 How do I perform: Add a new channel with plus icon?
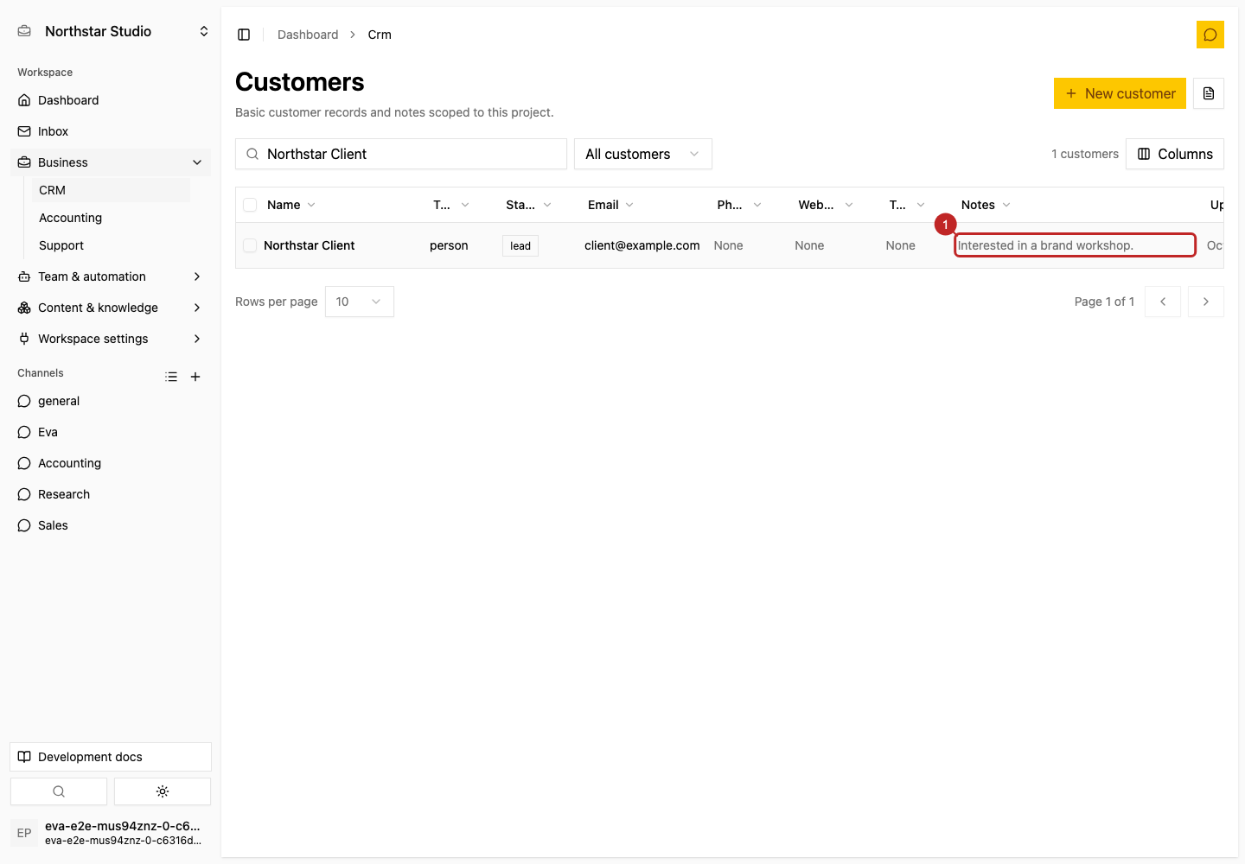coord(195,377)
